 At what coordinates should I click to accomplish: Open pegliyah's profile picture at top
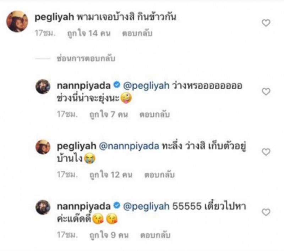pos(17,21)
